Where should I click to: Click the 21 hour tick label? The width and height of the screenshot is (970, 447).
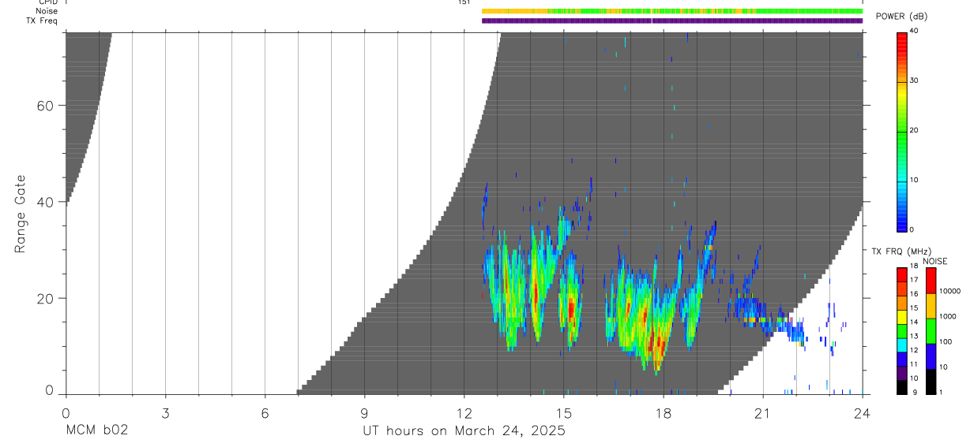coord(763,412)
